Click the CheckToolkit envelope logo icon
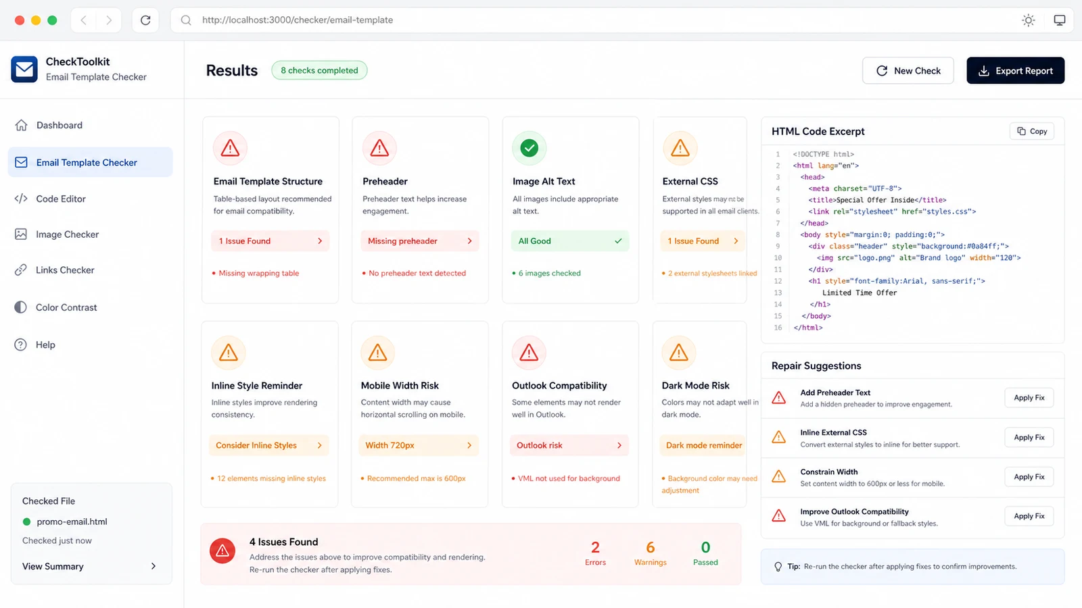The image size is (1082, 608). [x=24, y=69]
